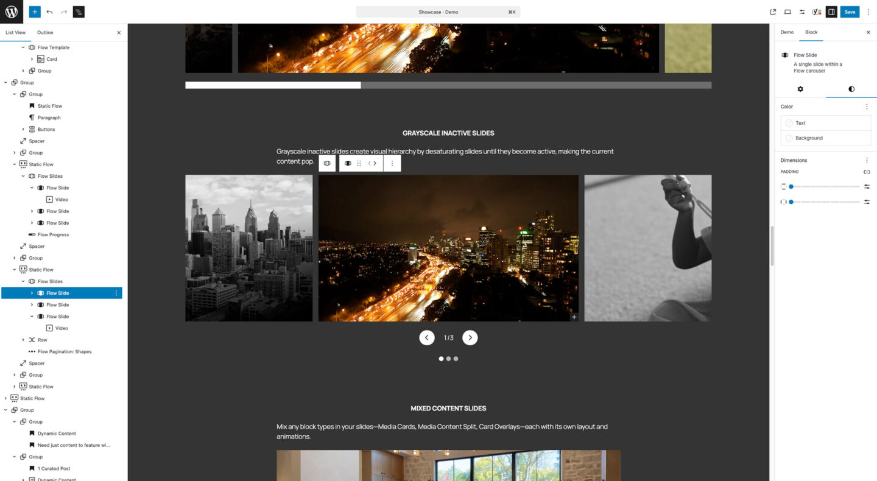Toggle the Settings sidebar panel button
Viewport: 877px width, 481px height.
click(x=831, y=12)
